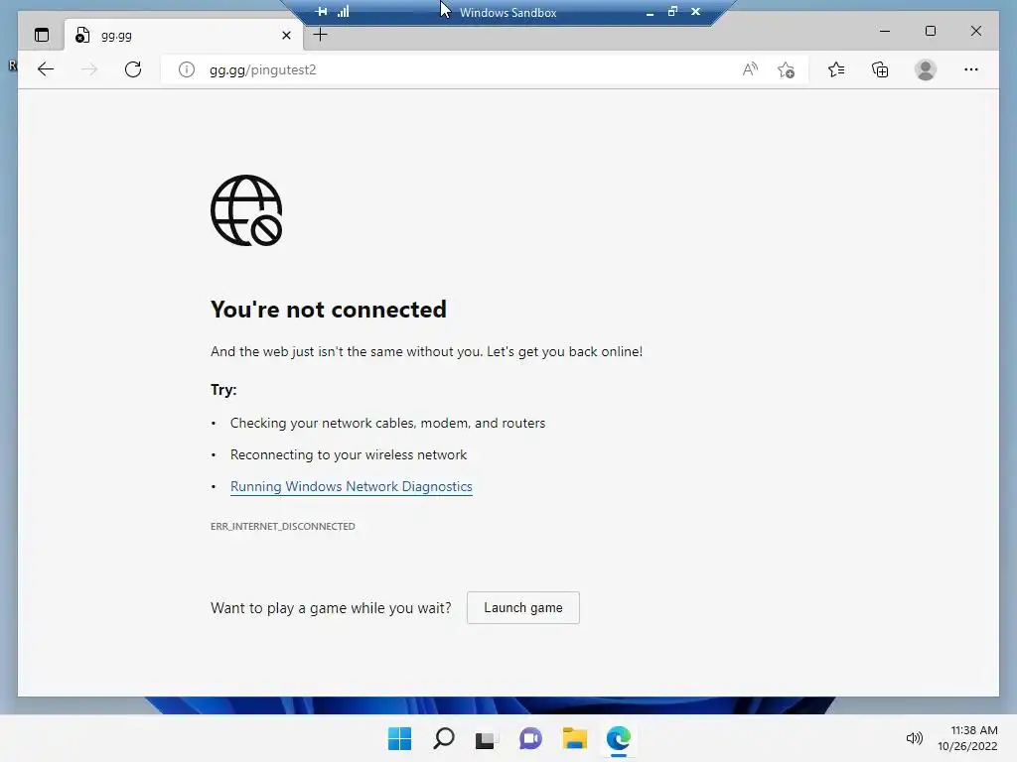Viewport: 1017px width, 762px height.
Task: Open the Chat app in taskbar
Action: (530, 738)
